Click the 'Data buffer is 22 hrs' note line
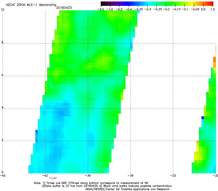This screenshot has width=218, height=191. [x=107, y=186]
